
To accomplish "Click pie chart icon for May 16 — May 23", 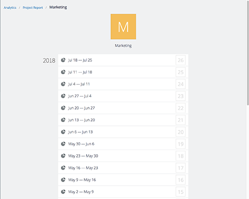I will 63,168.
